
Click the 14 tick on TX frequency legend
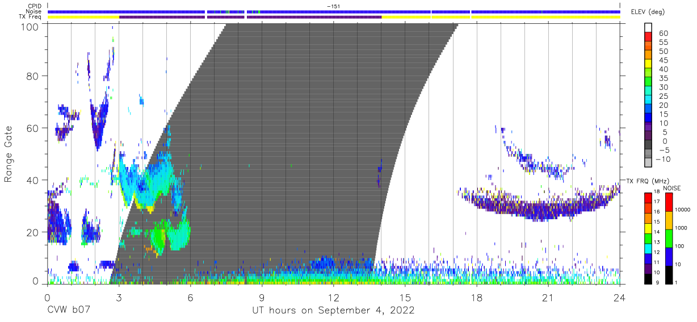tap(657, 232)
